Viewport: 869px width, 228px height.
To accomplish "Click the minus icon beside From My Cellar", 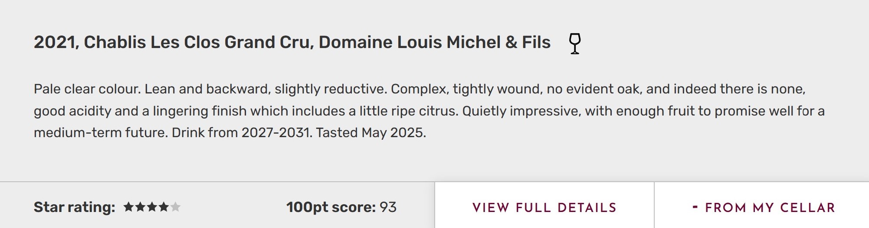I will click(x=695, y=207).
